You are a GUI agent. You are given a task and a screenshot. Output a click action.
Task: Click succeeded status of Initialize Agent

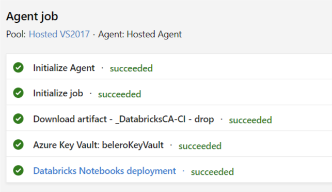tap(131, 68)
